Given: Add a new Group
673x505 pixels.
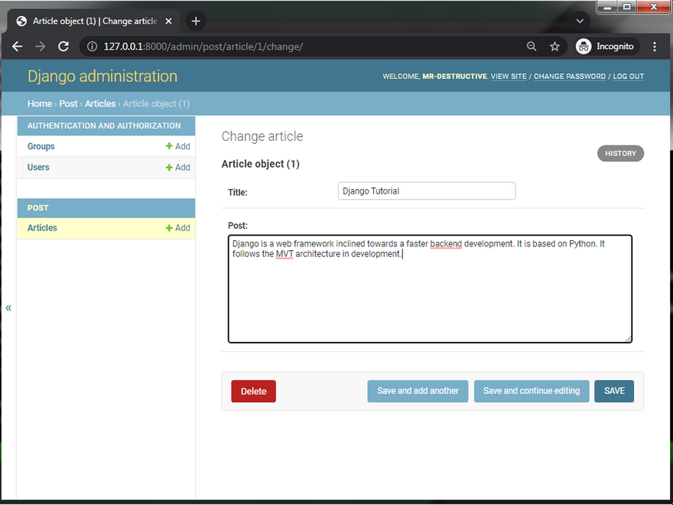Looking at the screenshot, I should (x=177, y=146).
